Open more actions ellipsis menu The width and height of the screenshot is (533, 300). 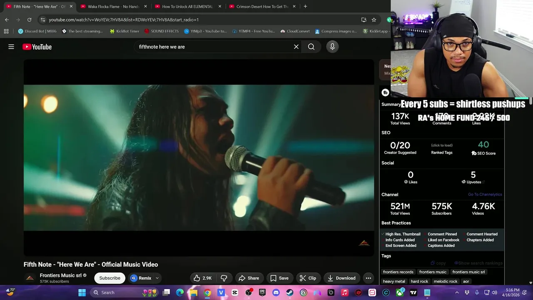tap(369, 278)
